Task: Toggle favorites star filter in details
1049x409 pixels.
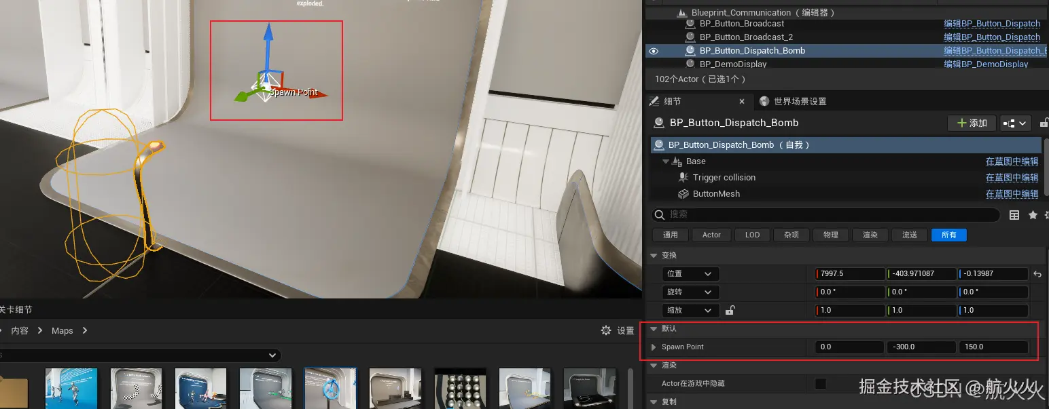Action: 1033,215
